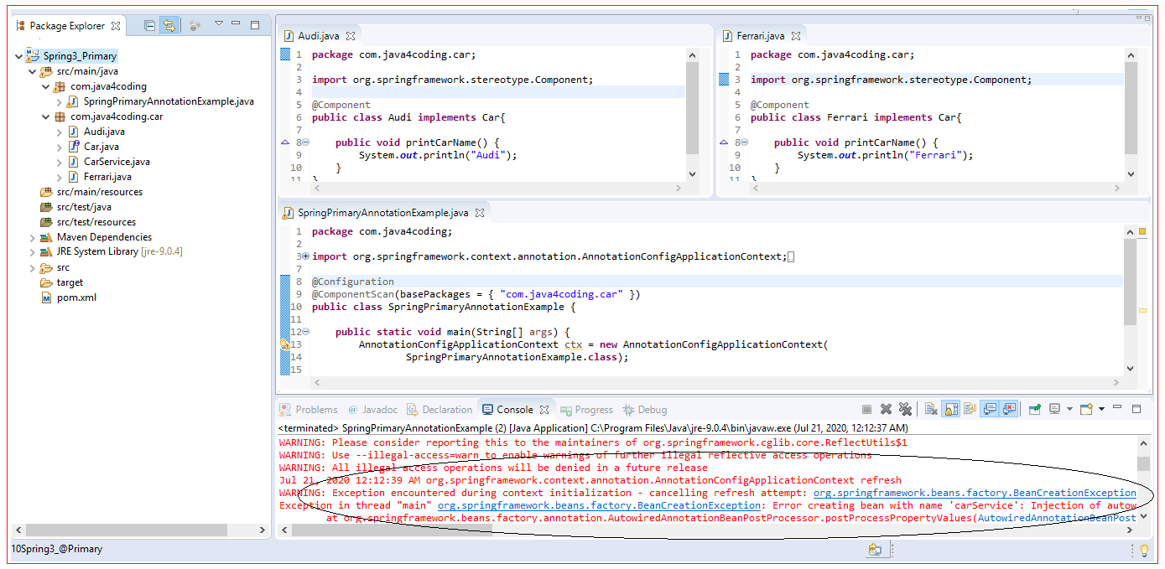This screenshot has height=569, width=1165.
Task: Toggle Link with Editor in Package Explorer
Action: [x=169, y=26]
